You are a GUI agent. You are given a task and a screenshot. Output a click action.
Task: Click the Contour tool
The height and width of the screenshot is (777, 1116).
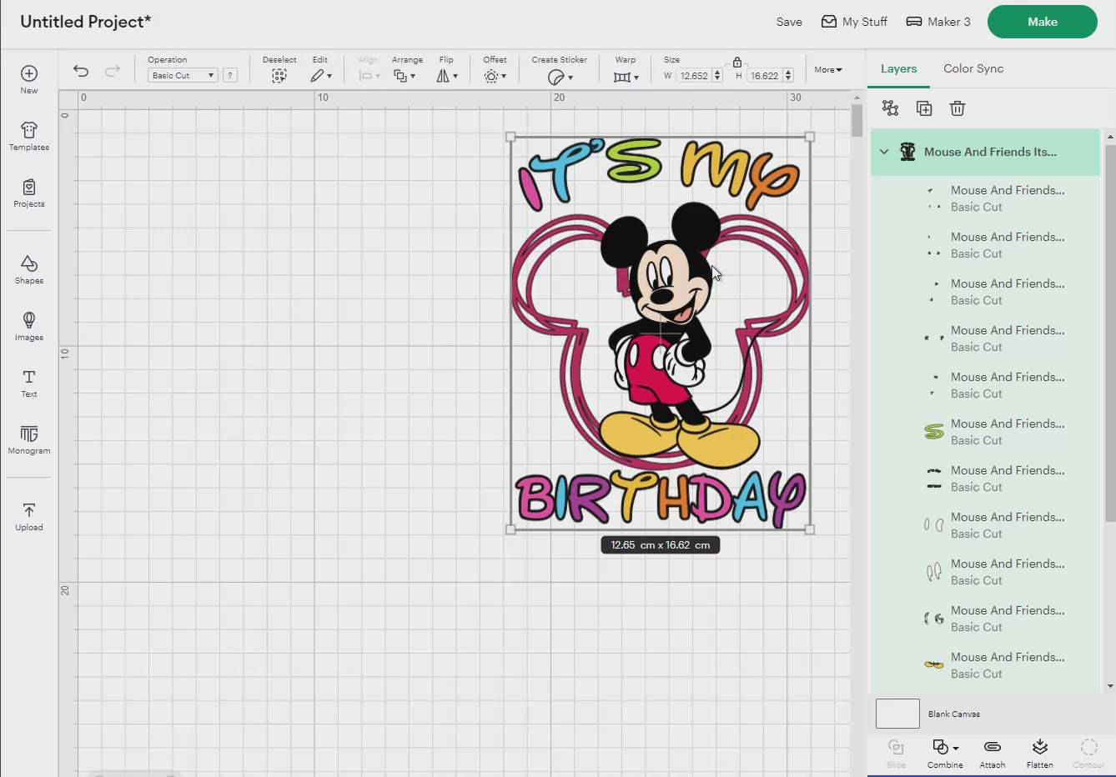(1088, 753)
